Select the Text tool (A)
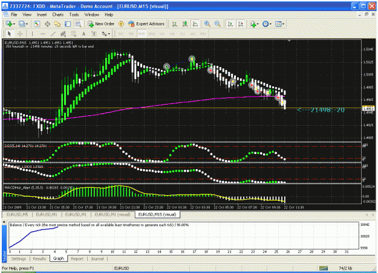378x273 pixels. pos(83,34)
